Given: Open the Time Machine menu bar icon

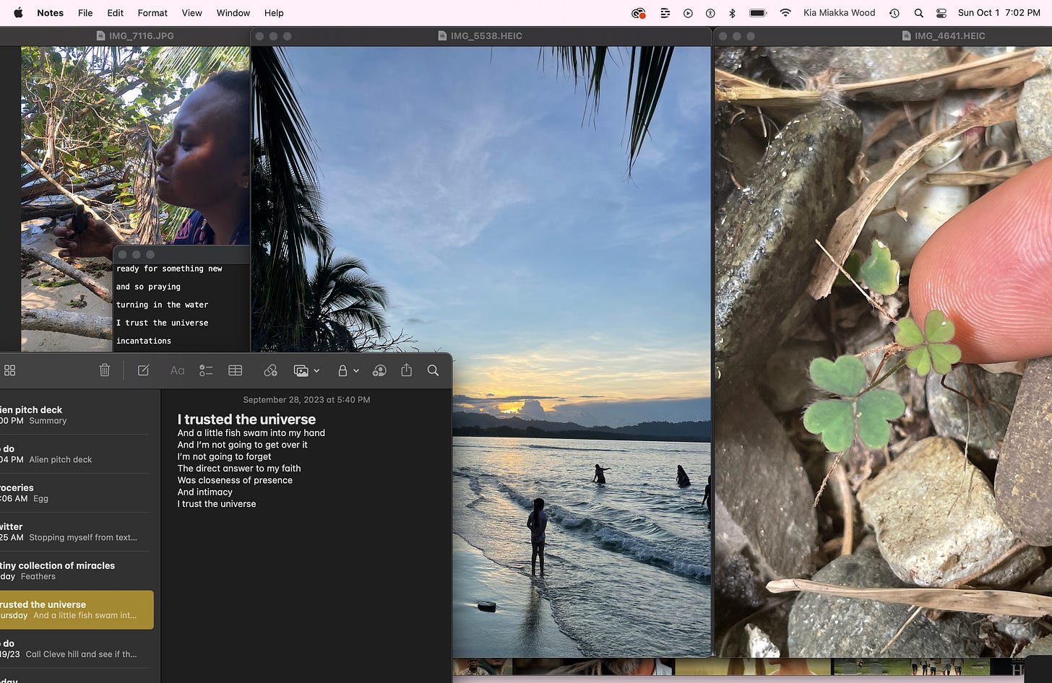Looking at the screenshot, I should pos(894,13).
